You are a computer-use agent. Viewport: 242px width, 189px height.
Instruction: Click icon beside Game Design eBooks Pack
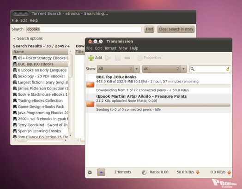[x=15, y=106]
